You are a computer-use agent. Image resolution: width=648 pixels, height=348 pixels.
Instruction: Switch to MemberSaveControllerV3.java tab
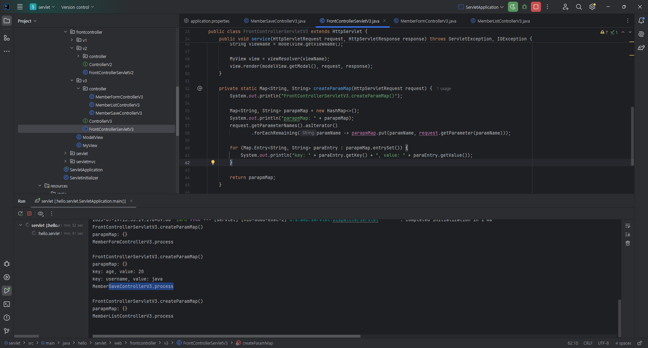275,21
